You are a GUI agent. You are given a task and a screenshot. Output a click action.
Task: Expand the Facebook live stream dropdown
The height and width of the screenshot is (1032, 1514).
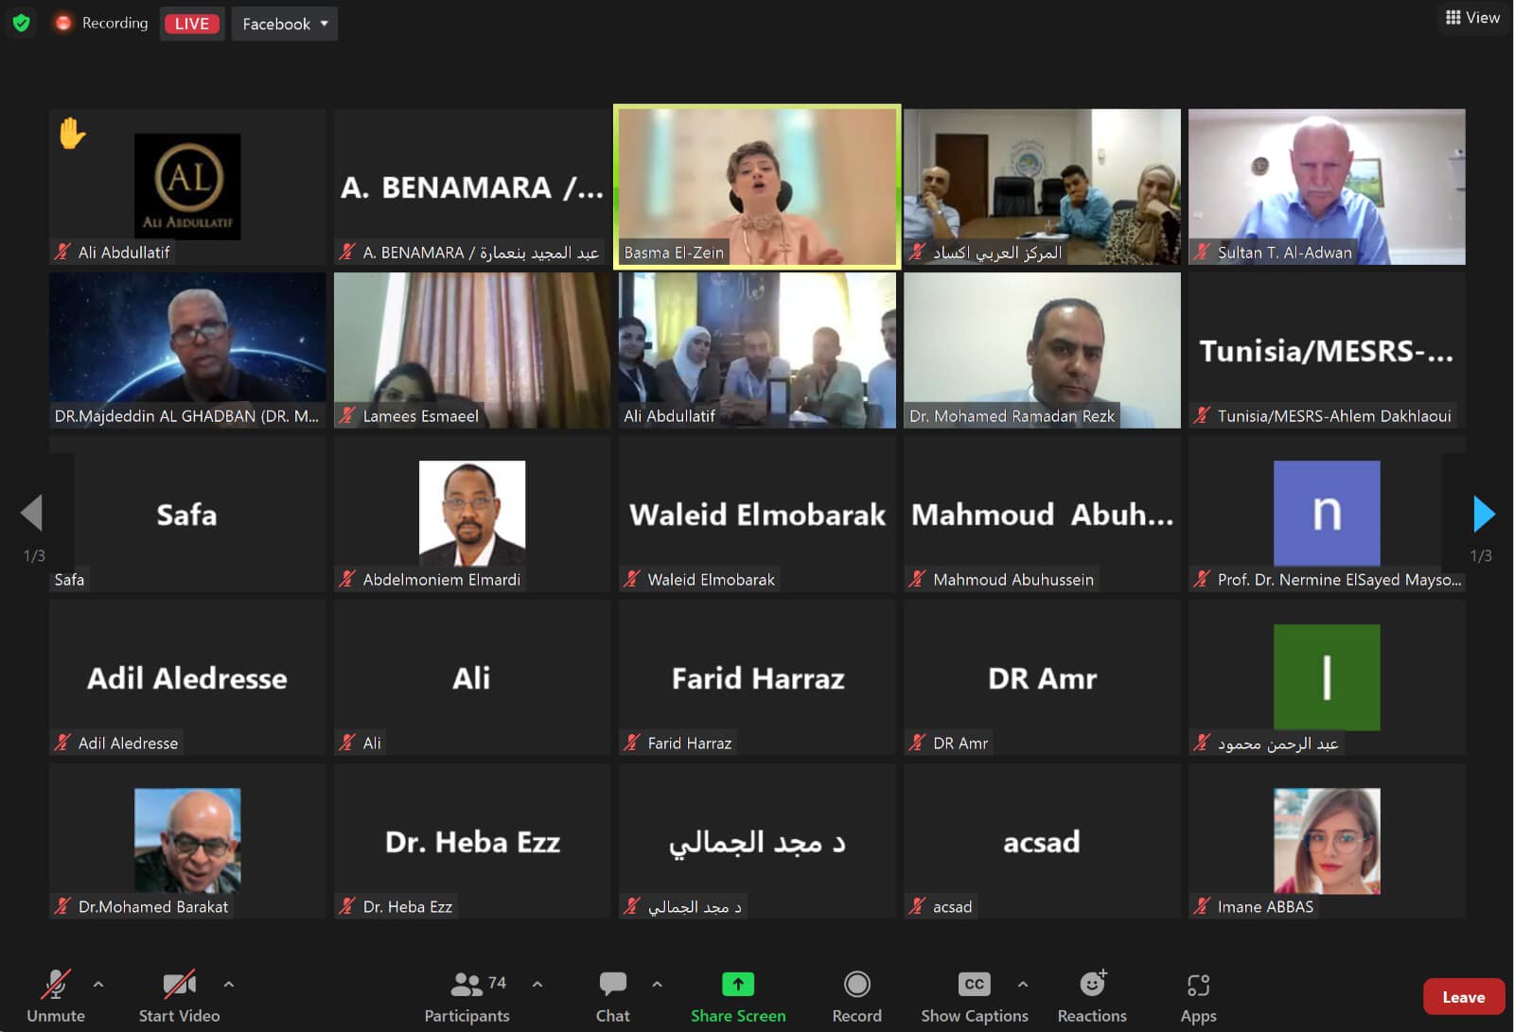[285, 24]
